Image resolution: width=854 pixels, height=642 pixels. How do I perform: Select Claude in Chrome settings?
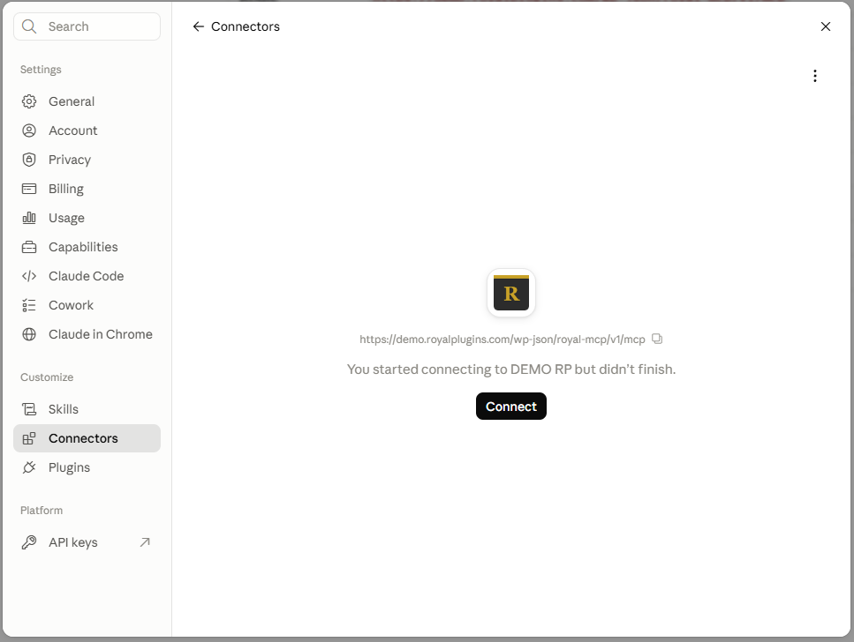[87, 334]
